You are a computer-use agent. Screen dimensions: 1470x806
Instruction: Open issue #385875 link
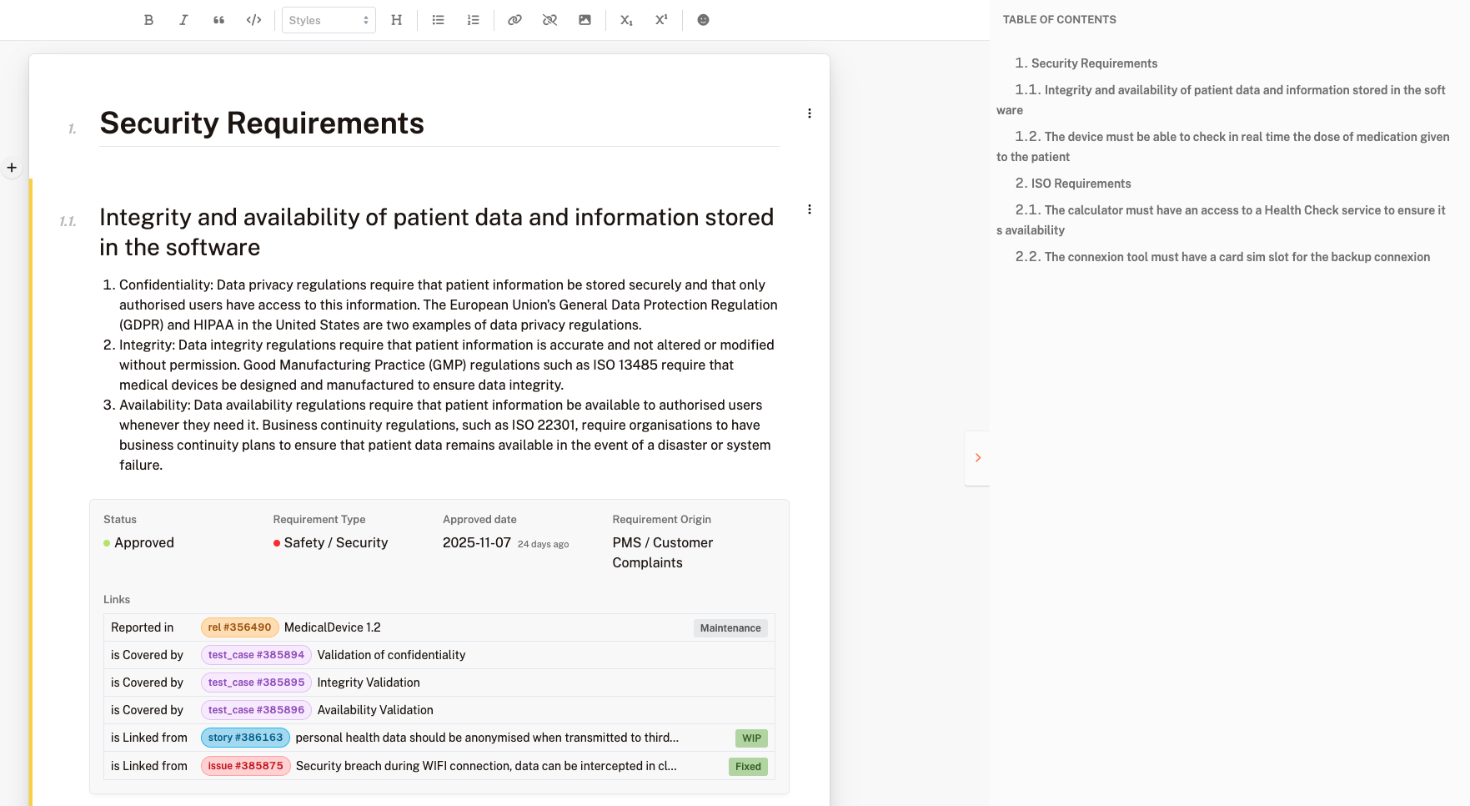tap(245, 766)
